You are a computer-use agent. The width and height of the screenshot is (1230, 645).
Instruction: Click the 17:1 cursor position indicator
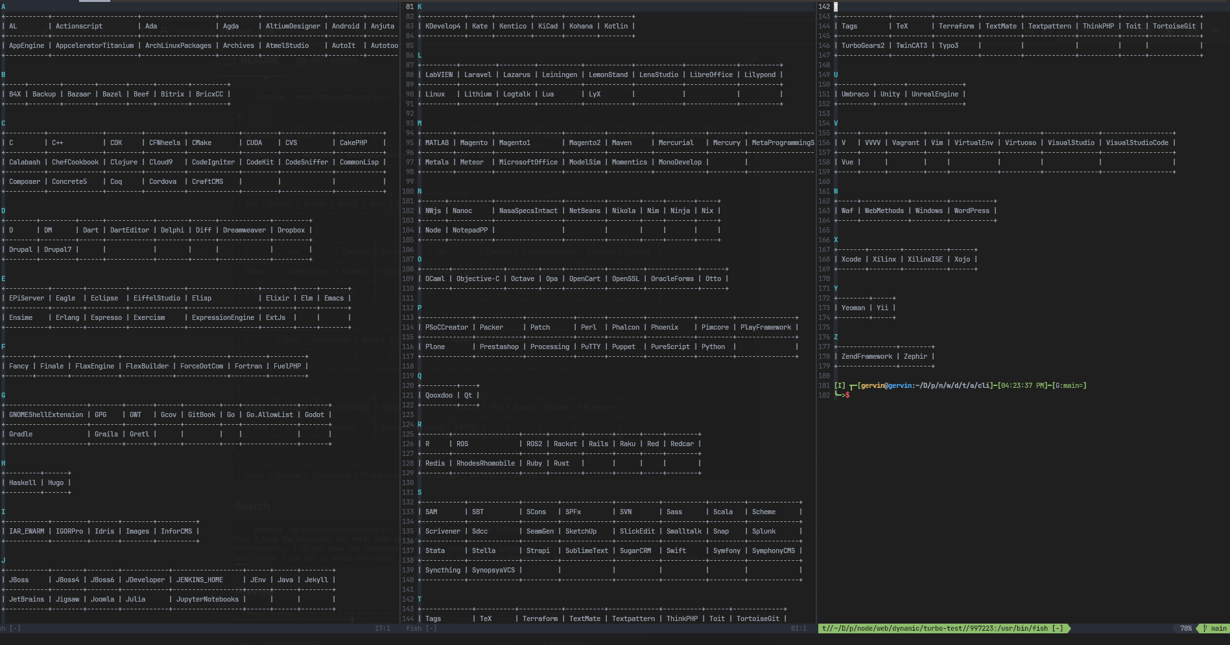[383, 628]
